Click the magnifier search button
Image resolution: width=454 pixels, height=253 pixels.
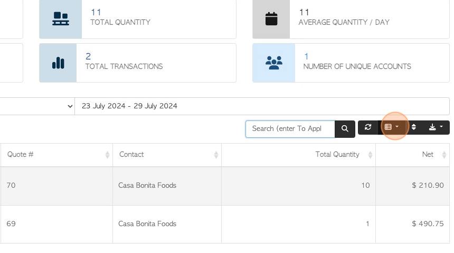point(345,129)
